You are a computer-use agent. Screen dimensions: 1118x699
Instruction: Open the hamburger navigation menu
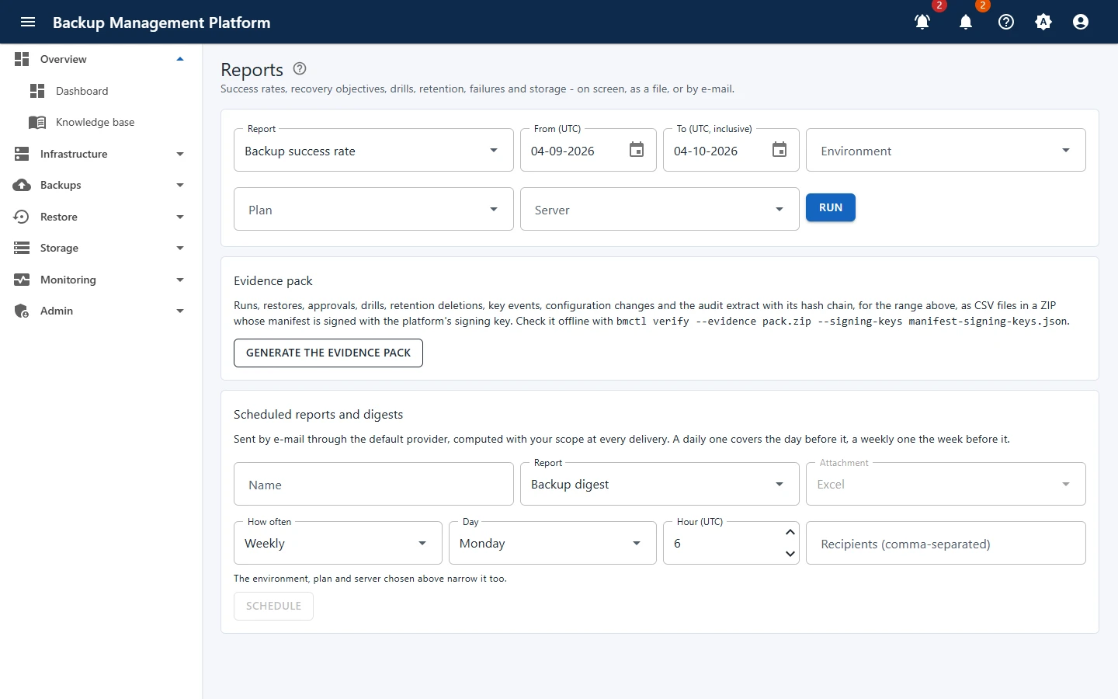(x=28, y=22)
